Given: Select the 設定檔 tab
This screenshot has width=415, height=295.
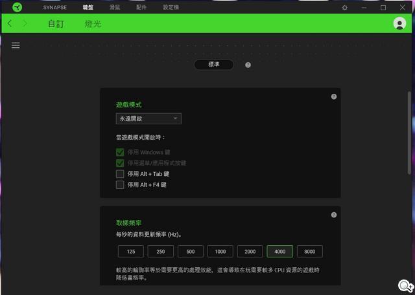Looking at the screenshot, I should coord(171,8).
